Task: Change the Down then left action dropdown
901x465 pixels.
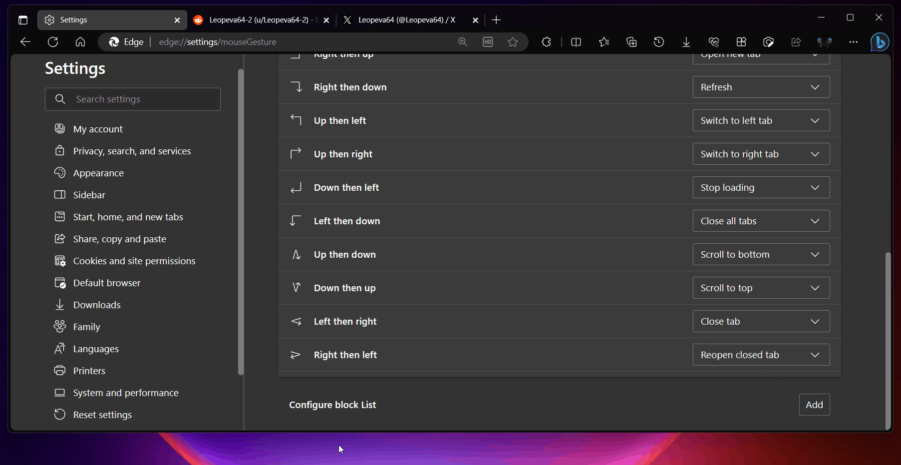Action: [x=761, y=187]
